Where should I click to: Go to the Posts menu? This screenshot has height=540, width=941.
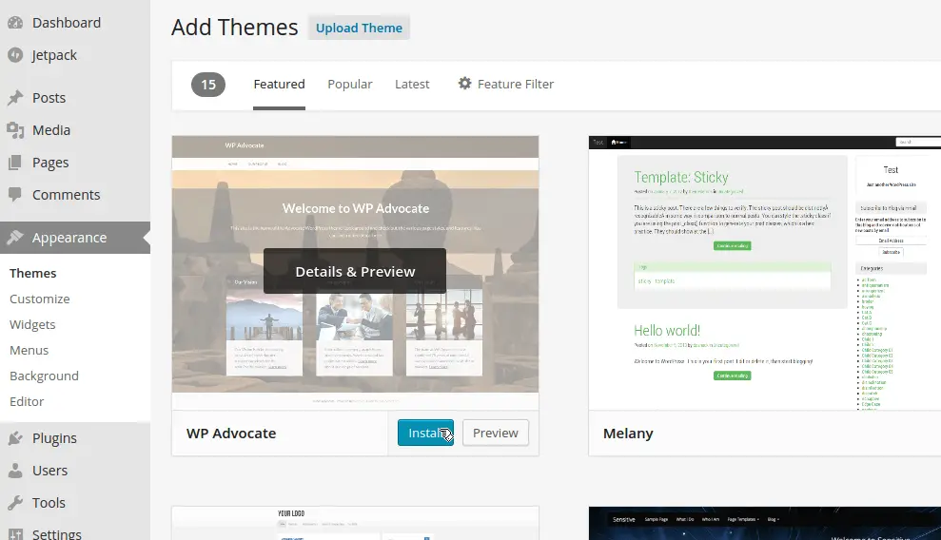pos(49,98)
